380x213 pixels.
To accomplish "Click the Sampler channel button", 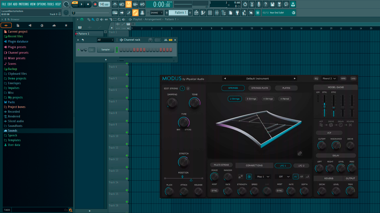I will [105, 50].
